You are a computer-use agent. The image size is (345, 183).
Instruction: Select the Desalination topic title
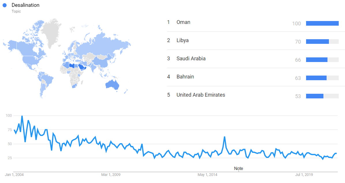(25, 5)
